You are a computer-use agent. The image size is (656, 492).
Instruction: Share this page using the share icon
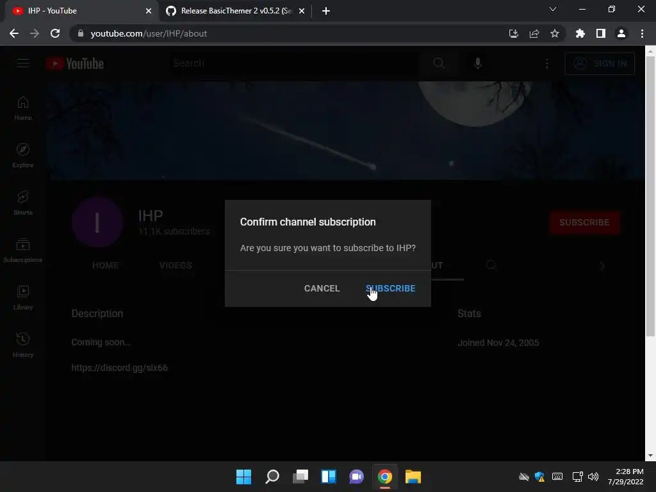click(534, 33)
